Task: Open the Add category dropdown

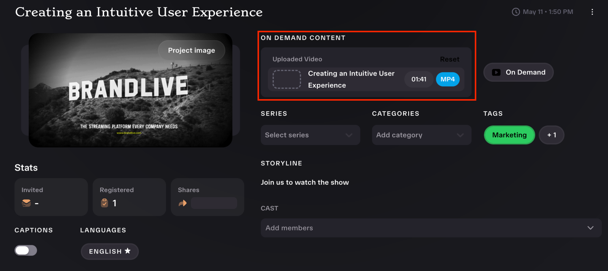Action: click(422, 135)
